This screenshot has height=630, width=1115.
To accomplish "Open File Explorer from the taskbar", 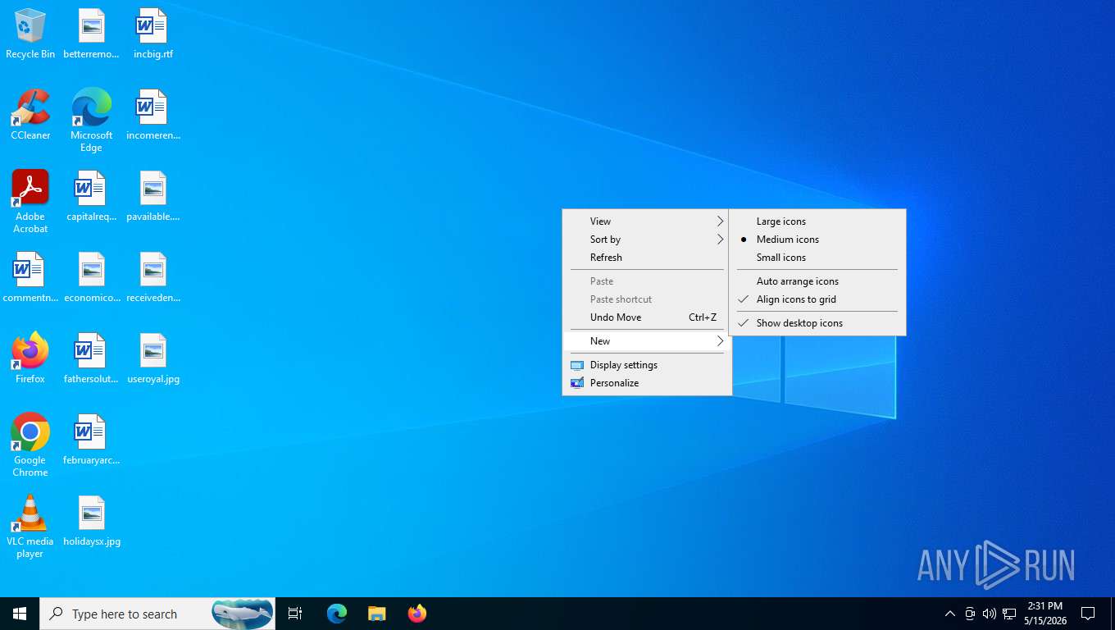I will tap(376, 614).
